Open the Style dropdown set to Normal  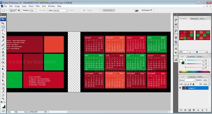(x=61, y=11)
